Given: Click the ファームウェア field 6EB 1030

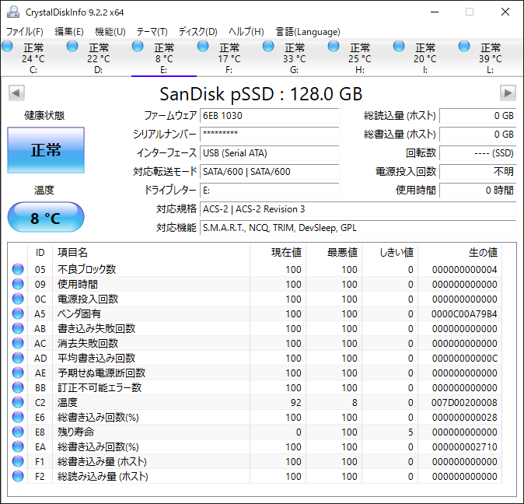Looking at the screenshot, I should click(269, 116).
